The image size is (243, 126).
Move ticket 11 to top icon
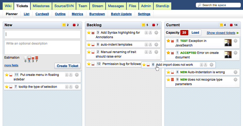pos(67,75)
